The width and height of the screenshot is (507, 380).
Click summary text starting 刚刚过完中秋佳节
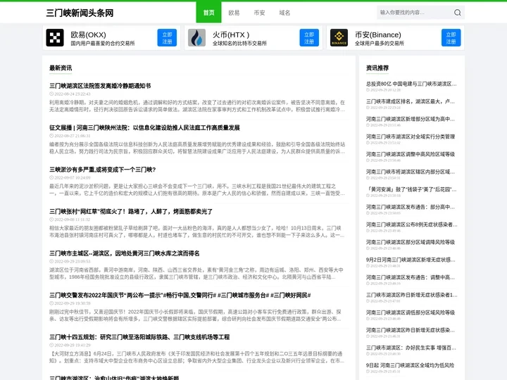point(195,315)
